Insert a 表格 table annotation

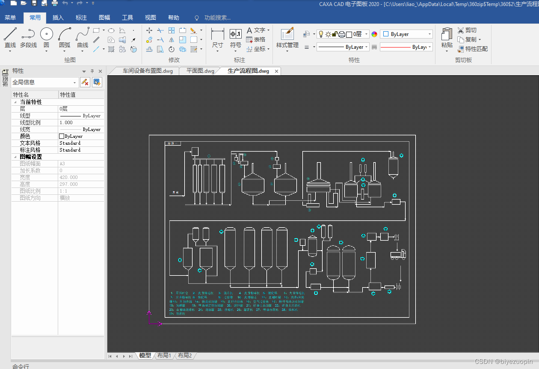(255, 39)
